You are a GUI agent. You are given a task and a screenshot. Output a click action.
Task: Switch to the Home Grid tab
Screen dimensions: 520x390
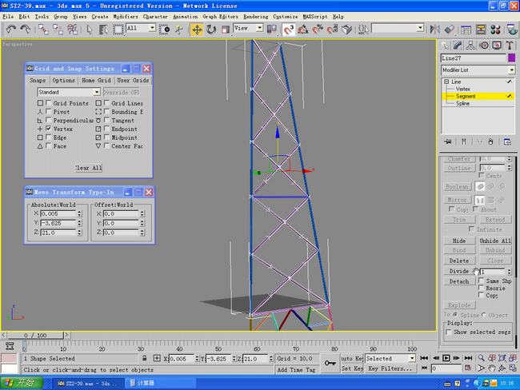click(96, 80)
